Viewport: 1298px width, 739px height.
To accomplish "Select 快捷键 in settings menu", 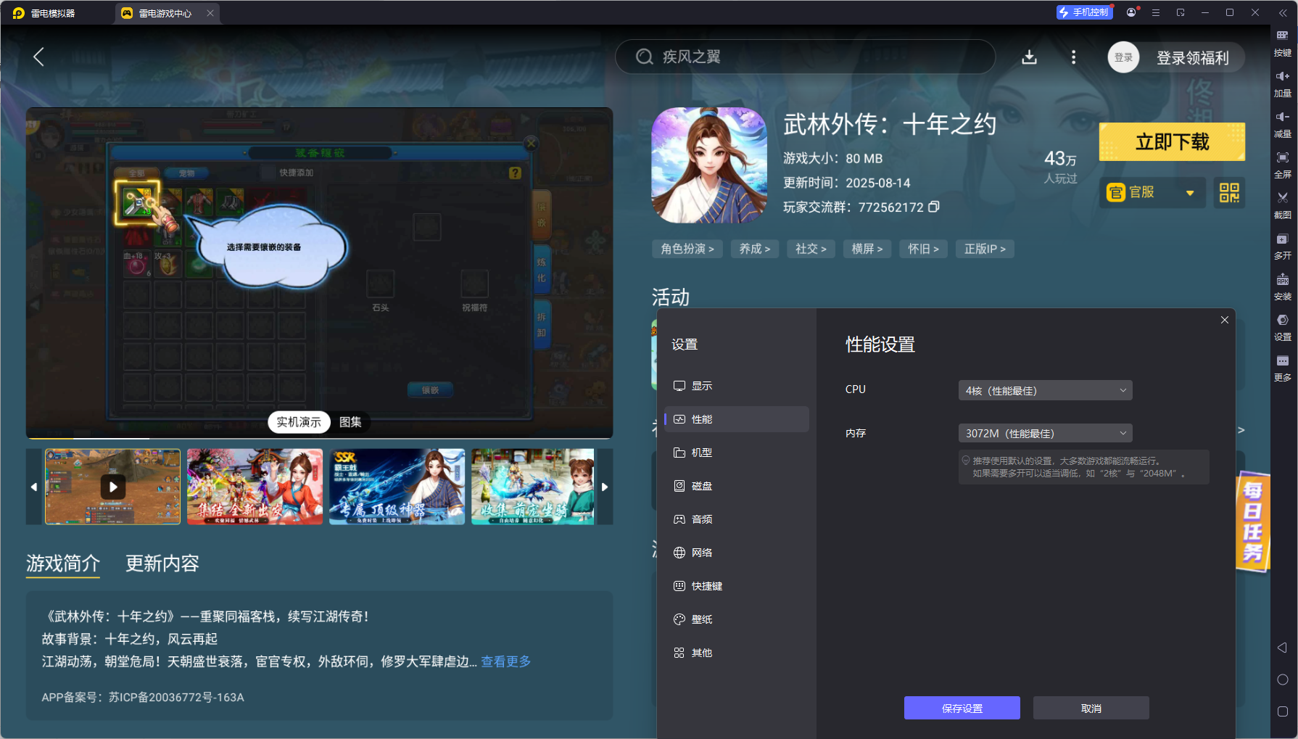I will pos(736,586).
